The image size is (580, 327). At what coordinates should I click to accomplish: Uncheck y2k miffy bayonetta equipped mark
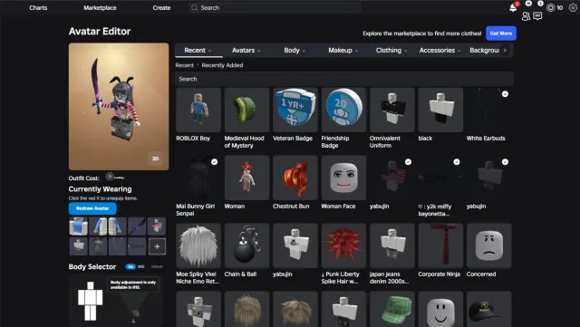coord(457,161)
